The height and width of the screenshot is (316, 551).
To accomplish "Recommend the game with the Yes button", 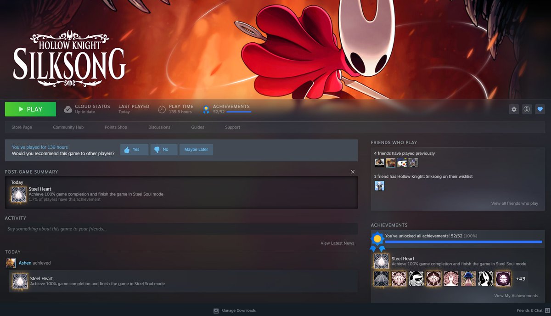I will click(135, 150).
